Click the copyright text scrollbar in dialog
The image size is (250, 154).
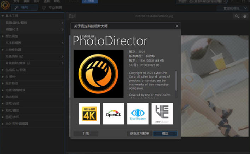[176, 81]
